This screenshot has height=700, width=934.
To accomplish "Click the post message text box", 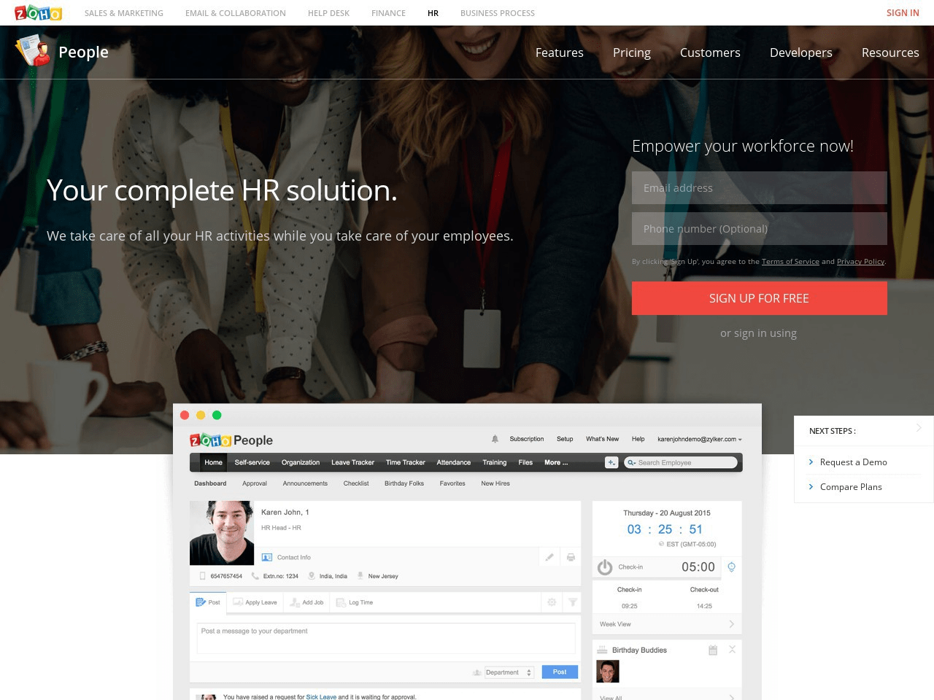I will pos(386,638).
